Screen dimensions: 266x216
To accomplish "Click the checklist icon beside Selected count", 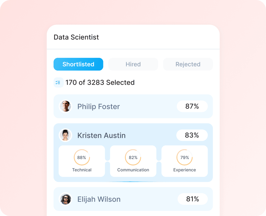I will [58, 82].
